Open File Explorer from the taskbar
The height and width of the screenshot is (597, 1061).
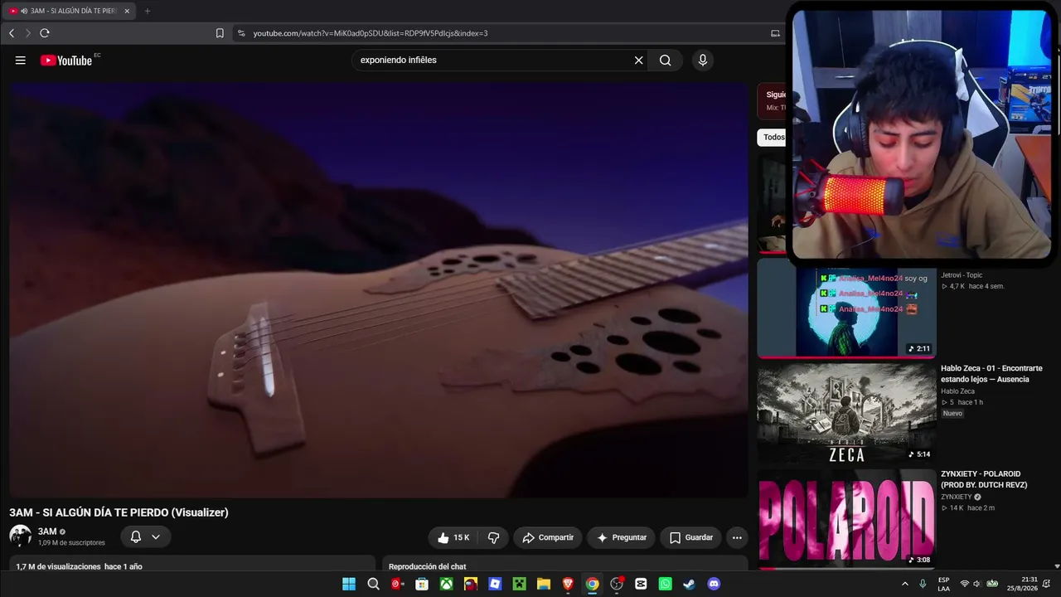(544, 584)
